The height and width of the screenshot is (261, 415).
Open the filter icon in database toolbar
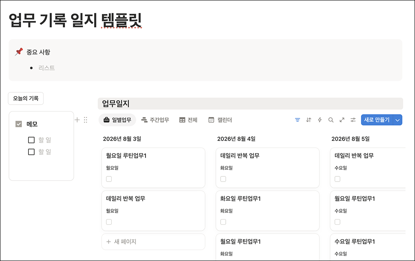[298, 120]
